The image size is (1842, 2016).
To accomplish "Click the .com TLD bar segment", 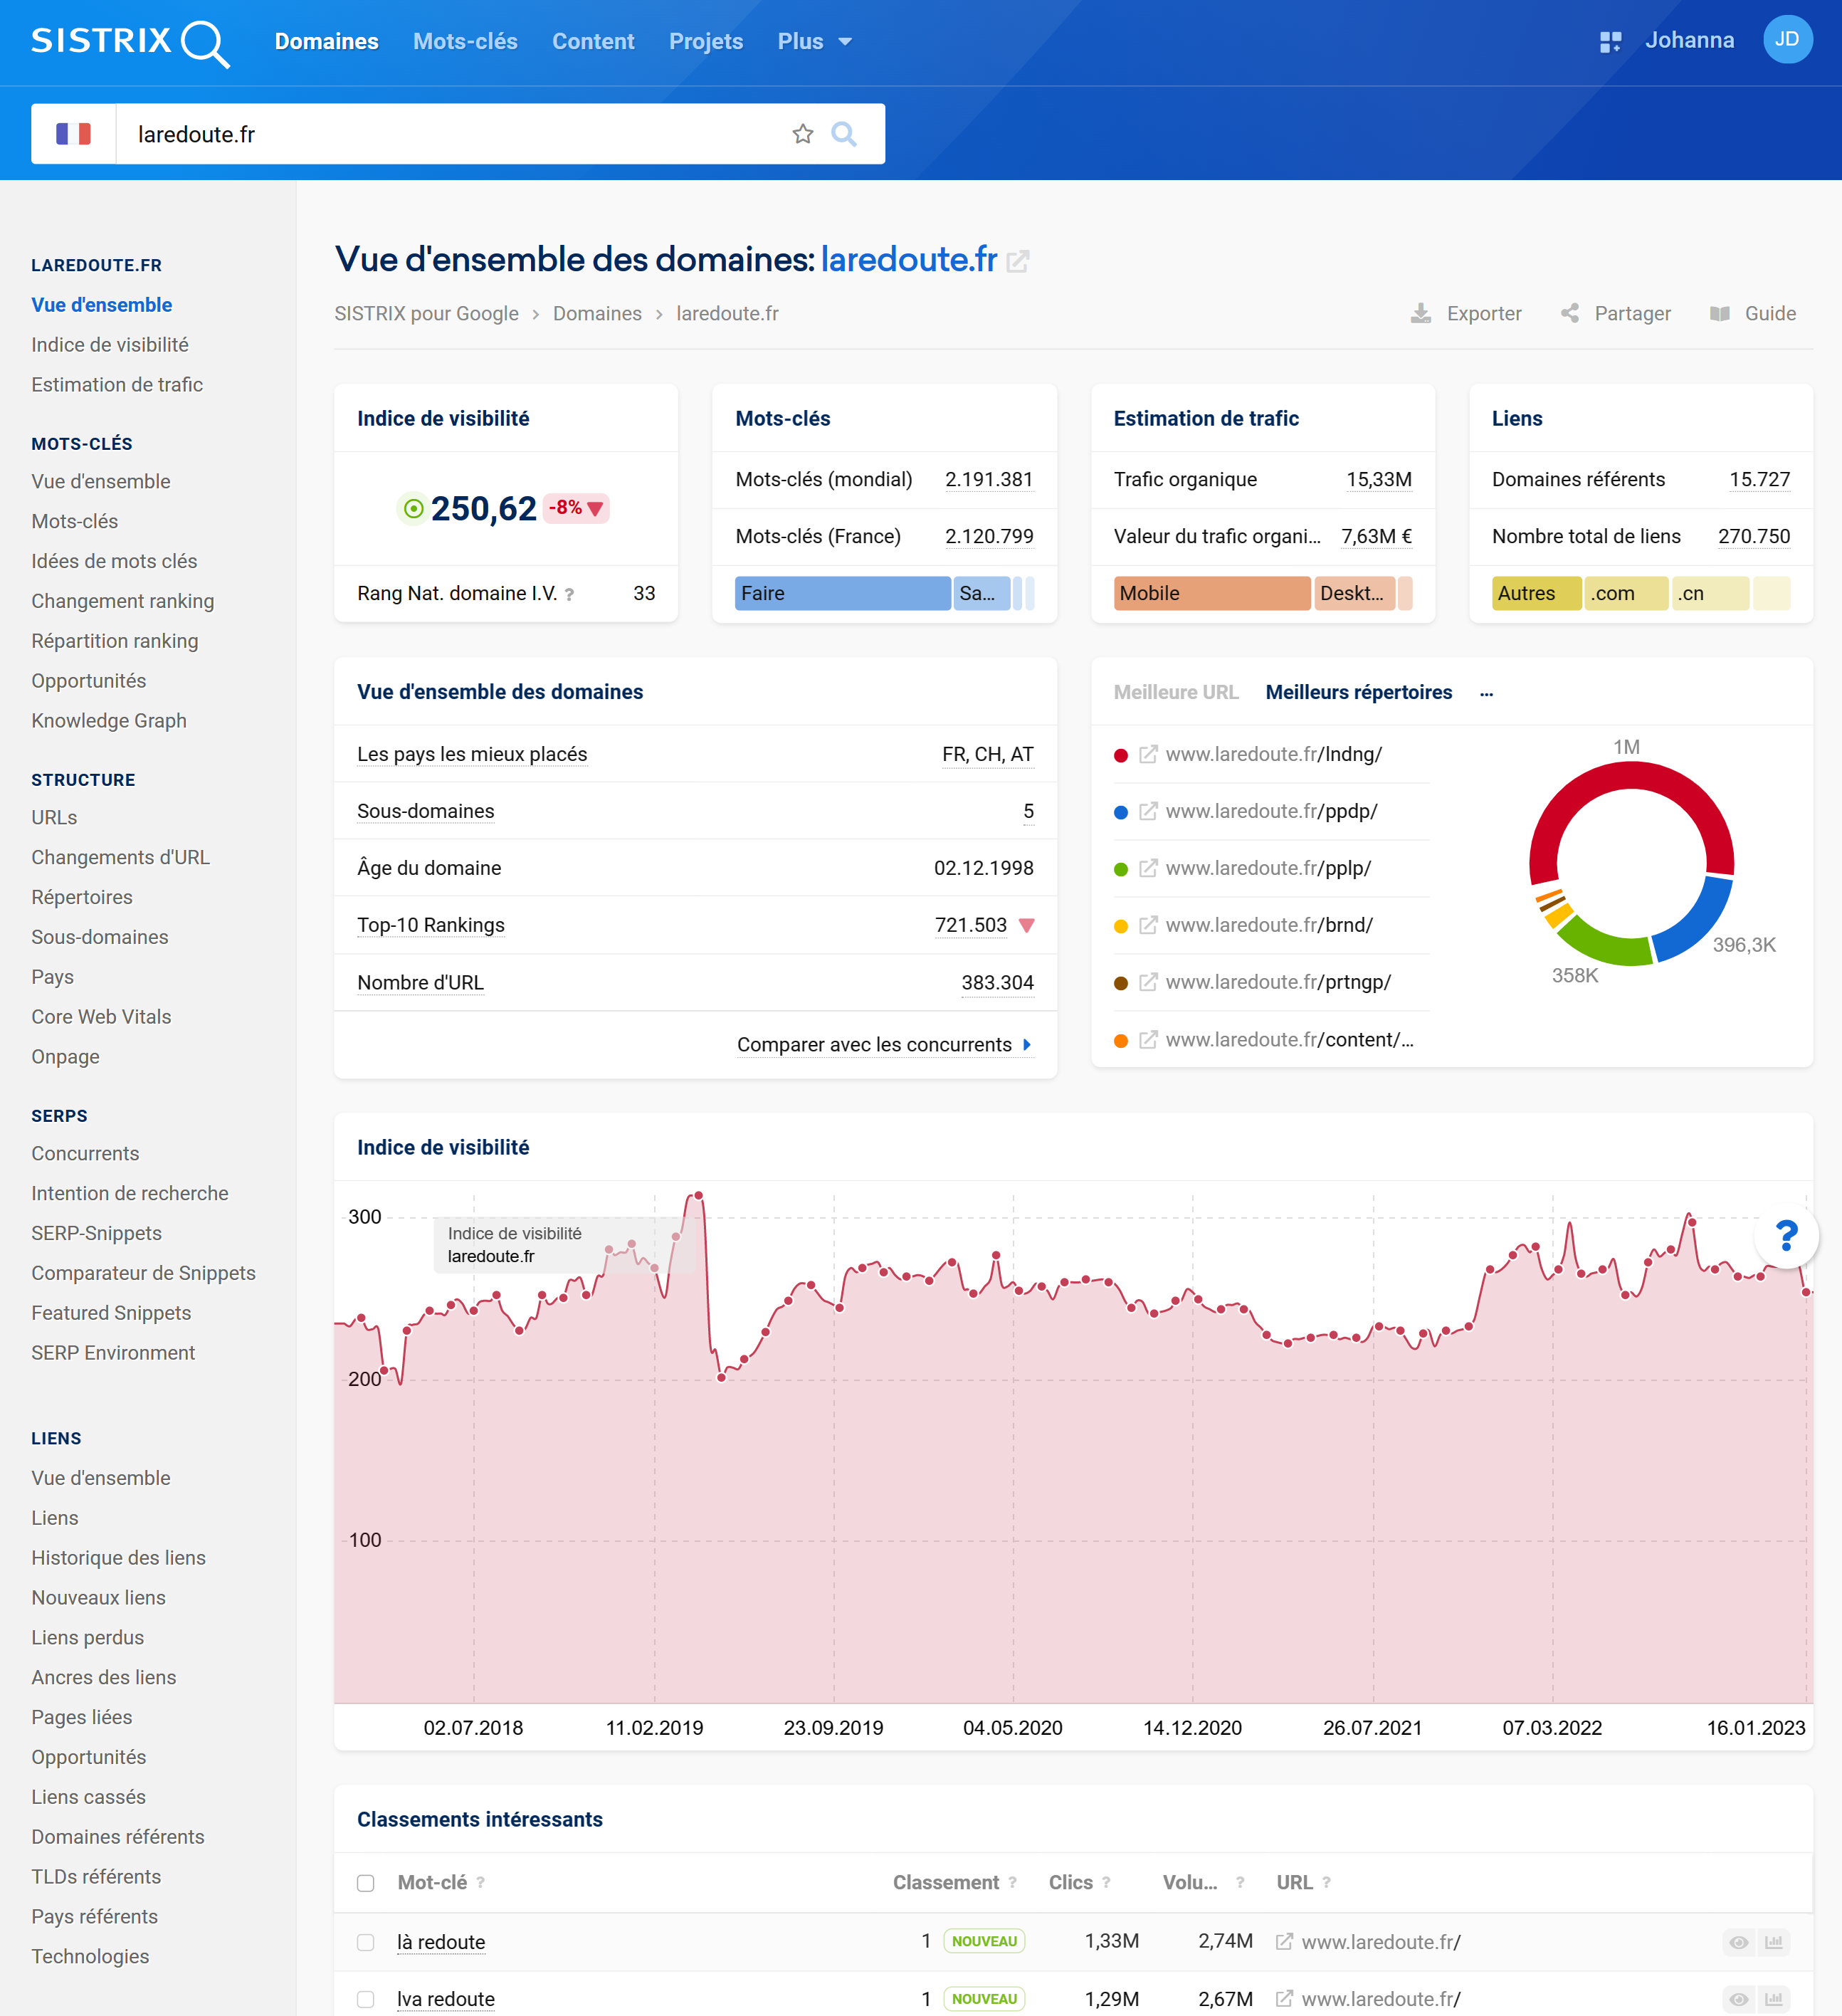I will pyautogui.click(x=1626, y=594).
